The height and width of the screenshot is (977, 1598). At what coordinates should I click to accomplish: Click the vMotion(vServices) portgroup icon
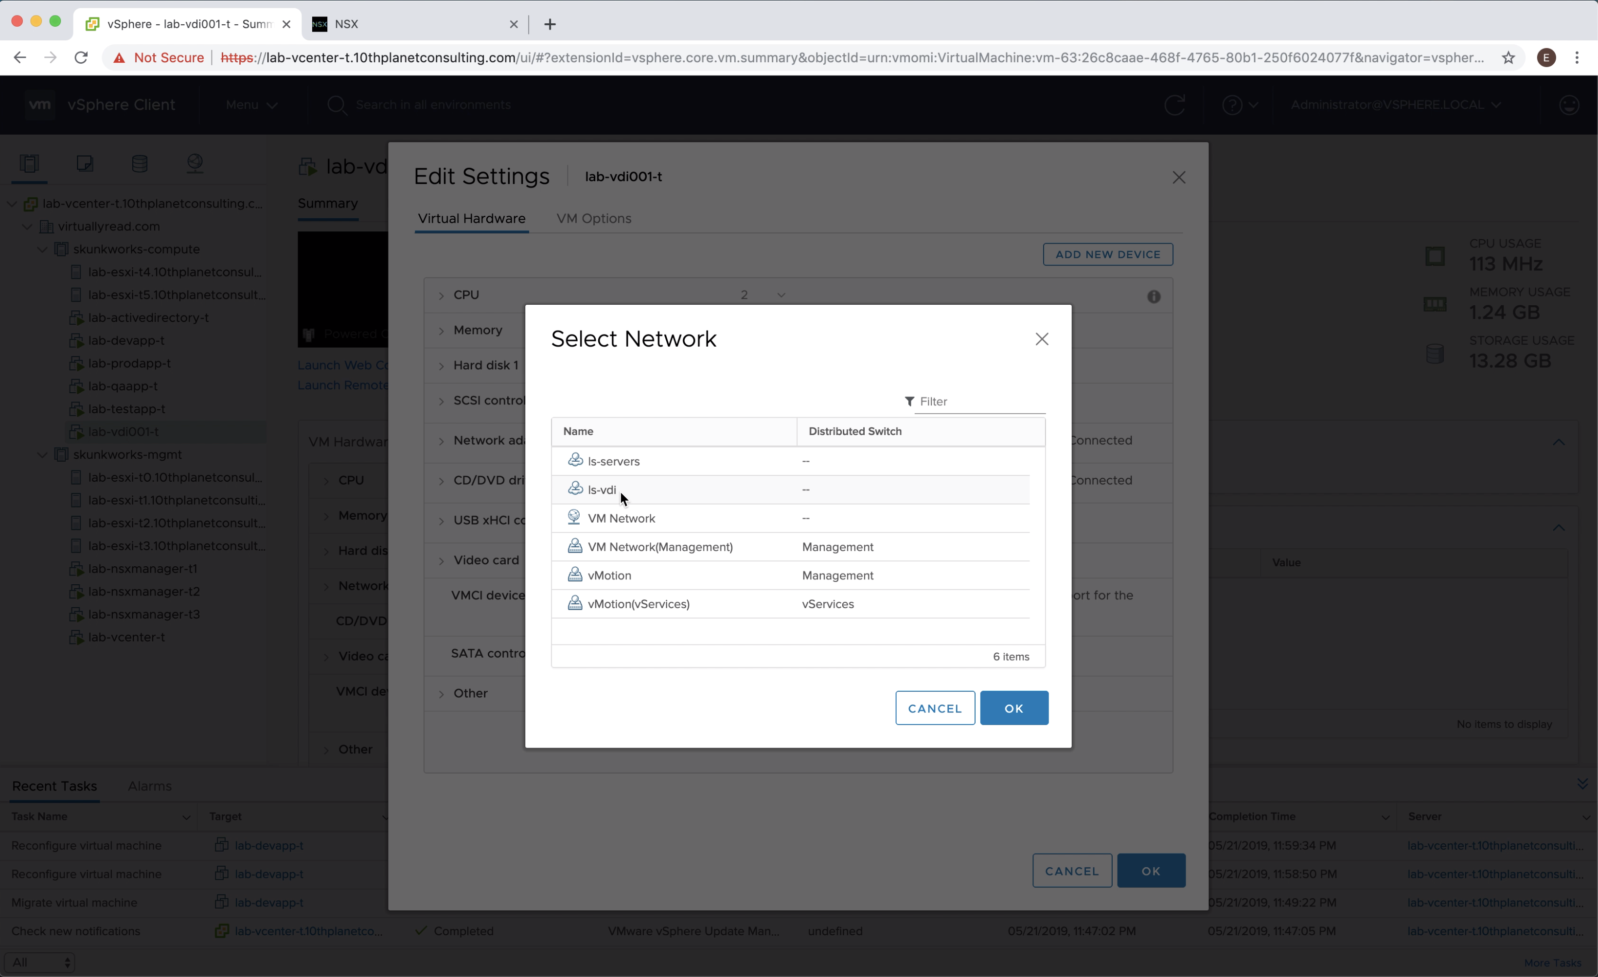575,604
